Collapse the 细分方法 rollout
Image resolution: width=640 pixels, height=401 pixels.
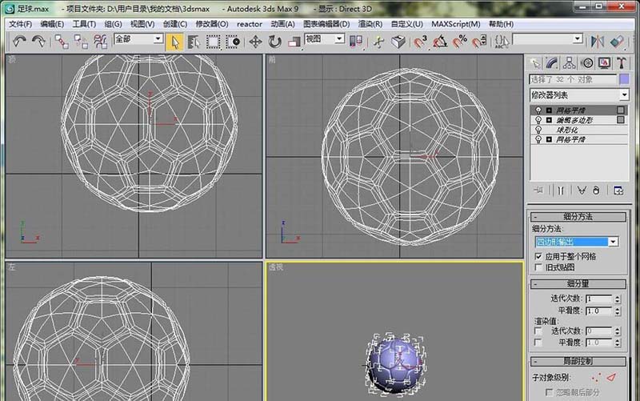coord(578,217)
